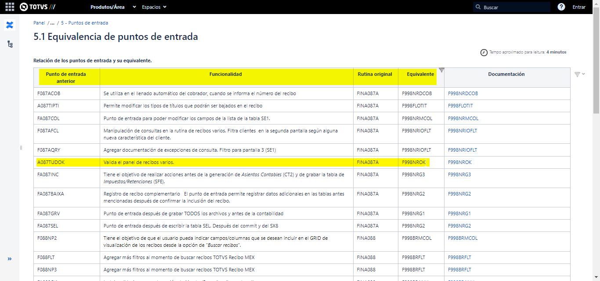
Task: Open the app switcher grid icon
Action: click(x=10, y=7)
